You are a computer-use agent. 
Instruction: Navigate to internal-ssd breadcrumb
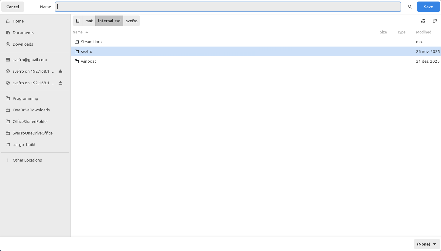109,21
